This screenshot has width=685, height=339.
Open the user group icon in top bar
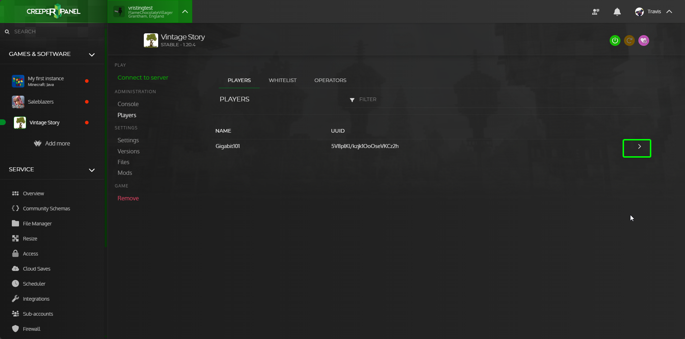click(596, 11)
